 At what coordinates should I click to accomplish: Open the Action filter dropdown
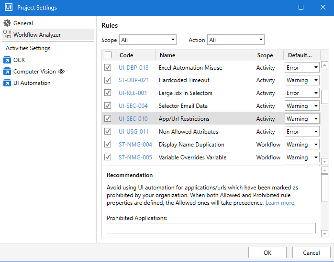tap(236, 40)
